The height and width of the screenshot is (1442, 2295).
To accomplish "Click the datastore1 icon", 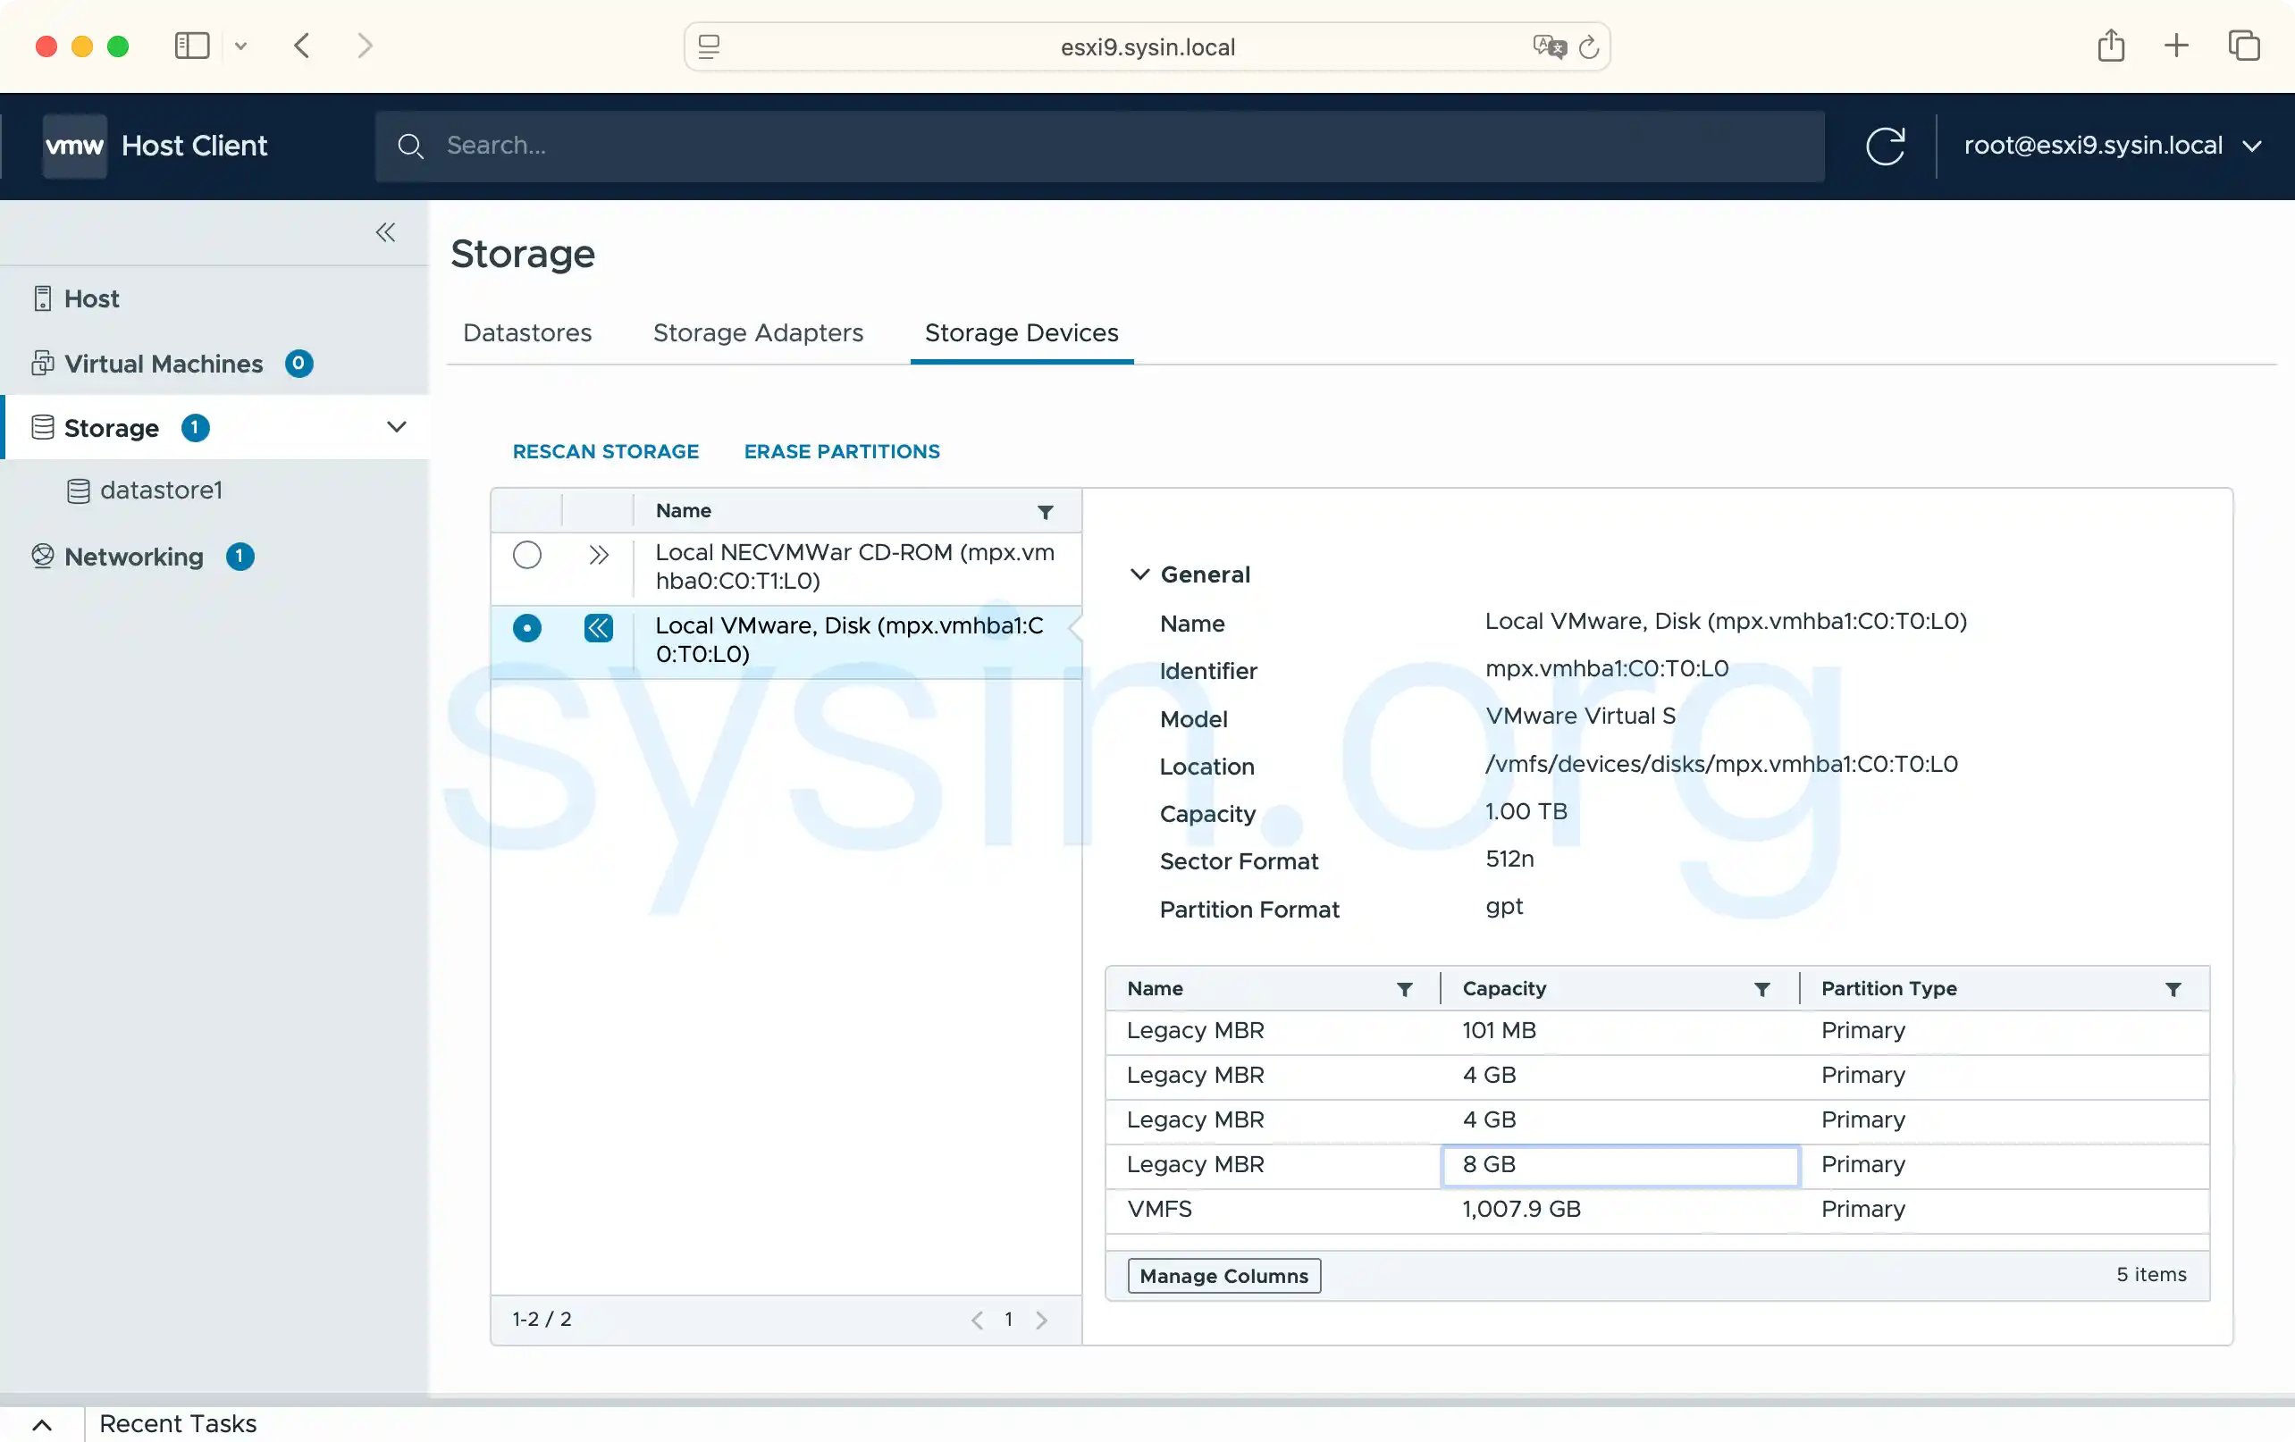I will [x=80, y=490].
